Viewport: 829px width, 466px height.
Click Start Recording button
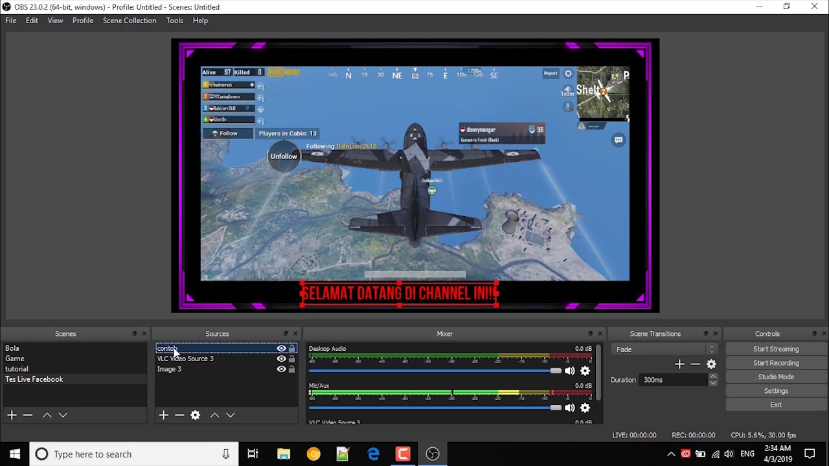[776, 363]
